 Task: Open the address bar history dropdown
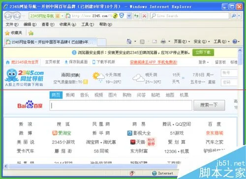(129, 16)
